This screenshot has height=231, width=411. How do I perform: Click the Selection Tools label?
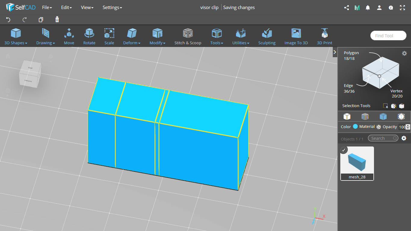356,106
